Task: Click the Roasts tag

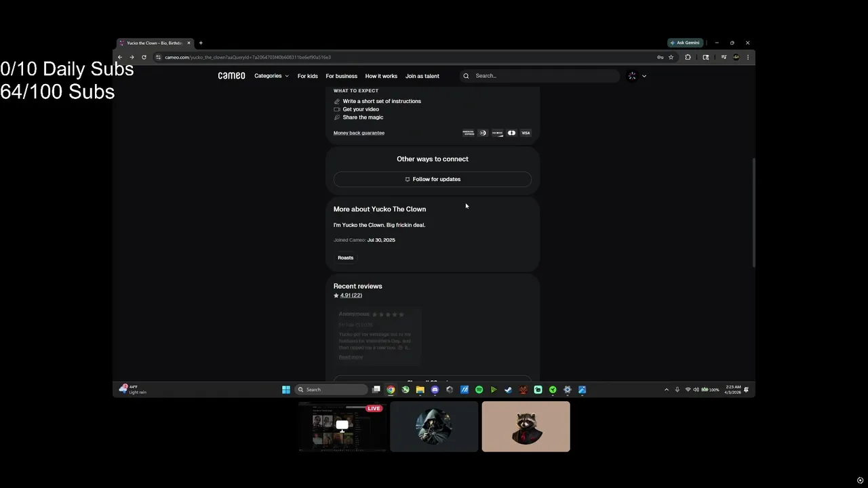Action: pos(346,258)
